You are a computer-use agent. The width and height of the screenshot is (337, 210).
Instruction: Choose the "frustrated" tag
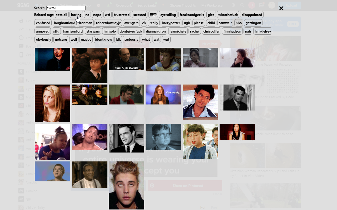(122, 15)
